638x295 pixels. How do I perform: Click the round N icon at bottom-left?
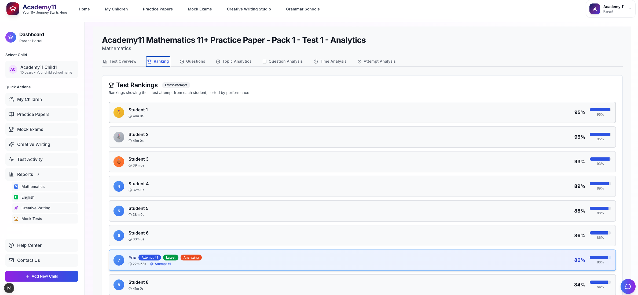[x=9, y=288]
